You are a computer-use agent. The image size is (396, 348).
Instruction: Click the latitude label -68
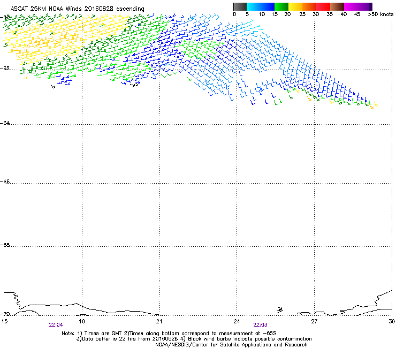pyautogui.click(x=5, y=245)
